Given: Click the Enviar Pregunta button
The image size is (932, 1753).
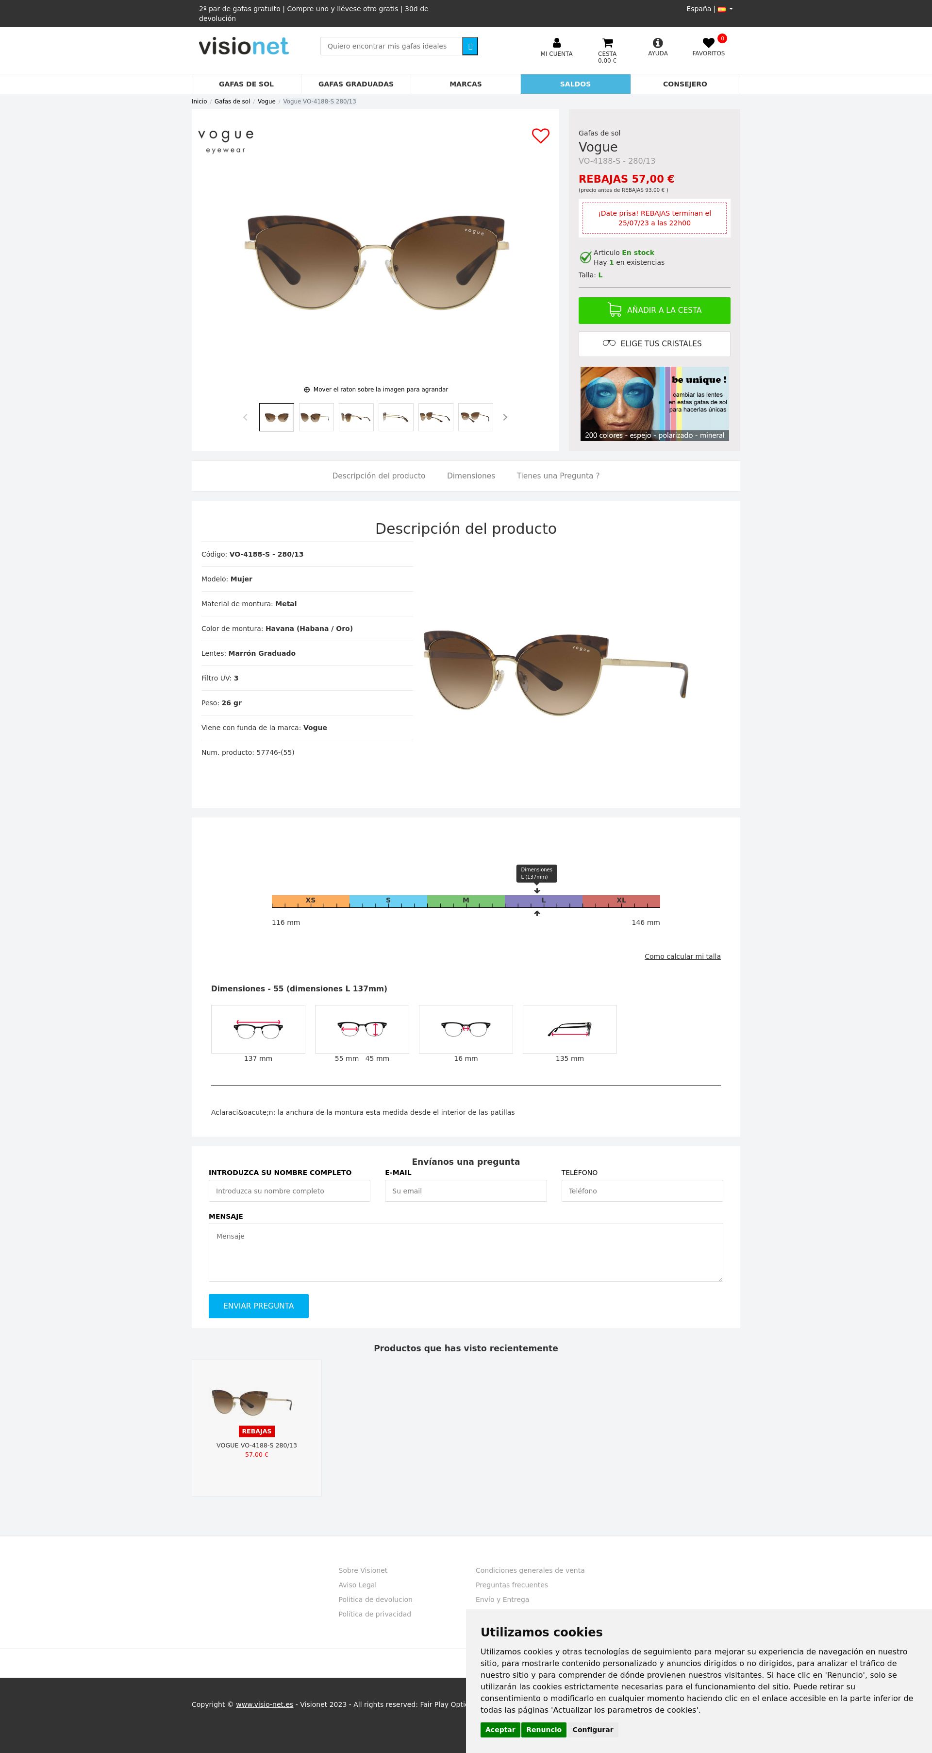Looking at the screenshot, I should pos(259,1306).
